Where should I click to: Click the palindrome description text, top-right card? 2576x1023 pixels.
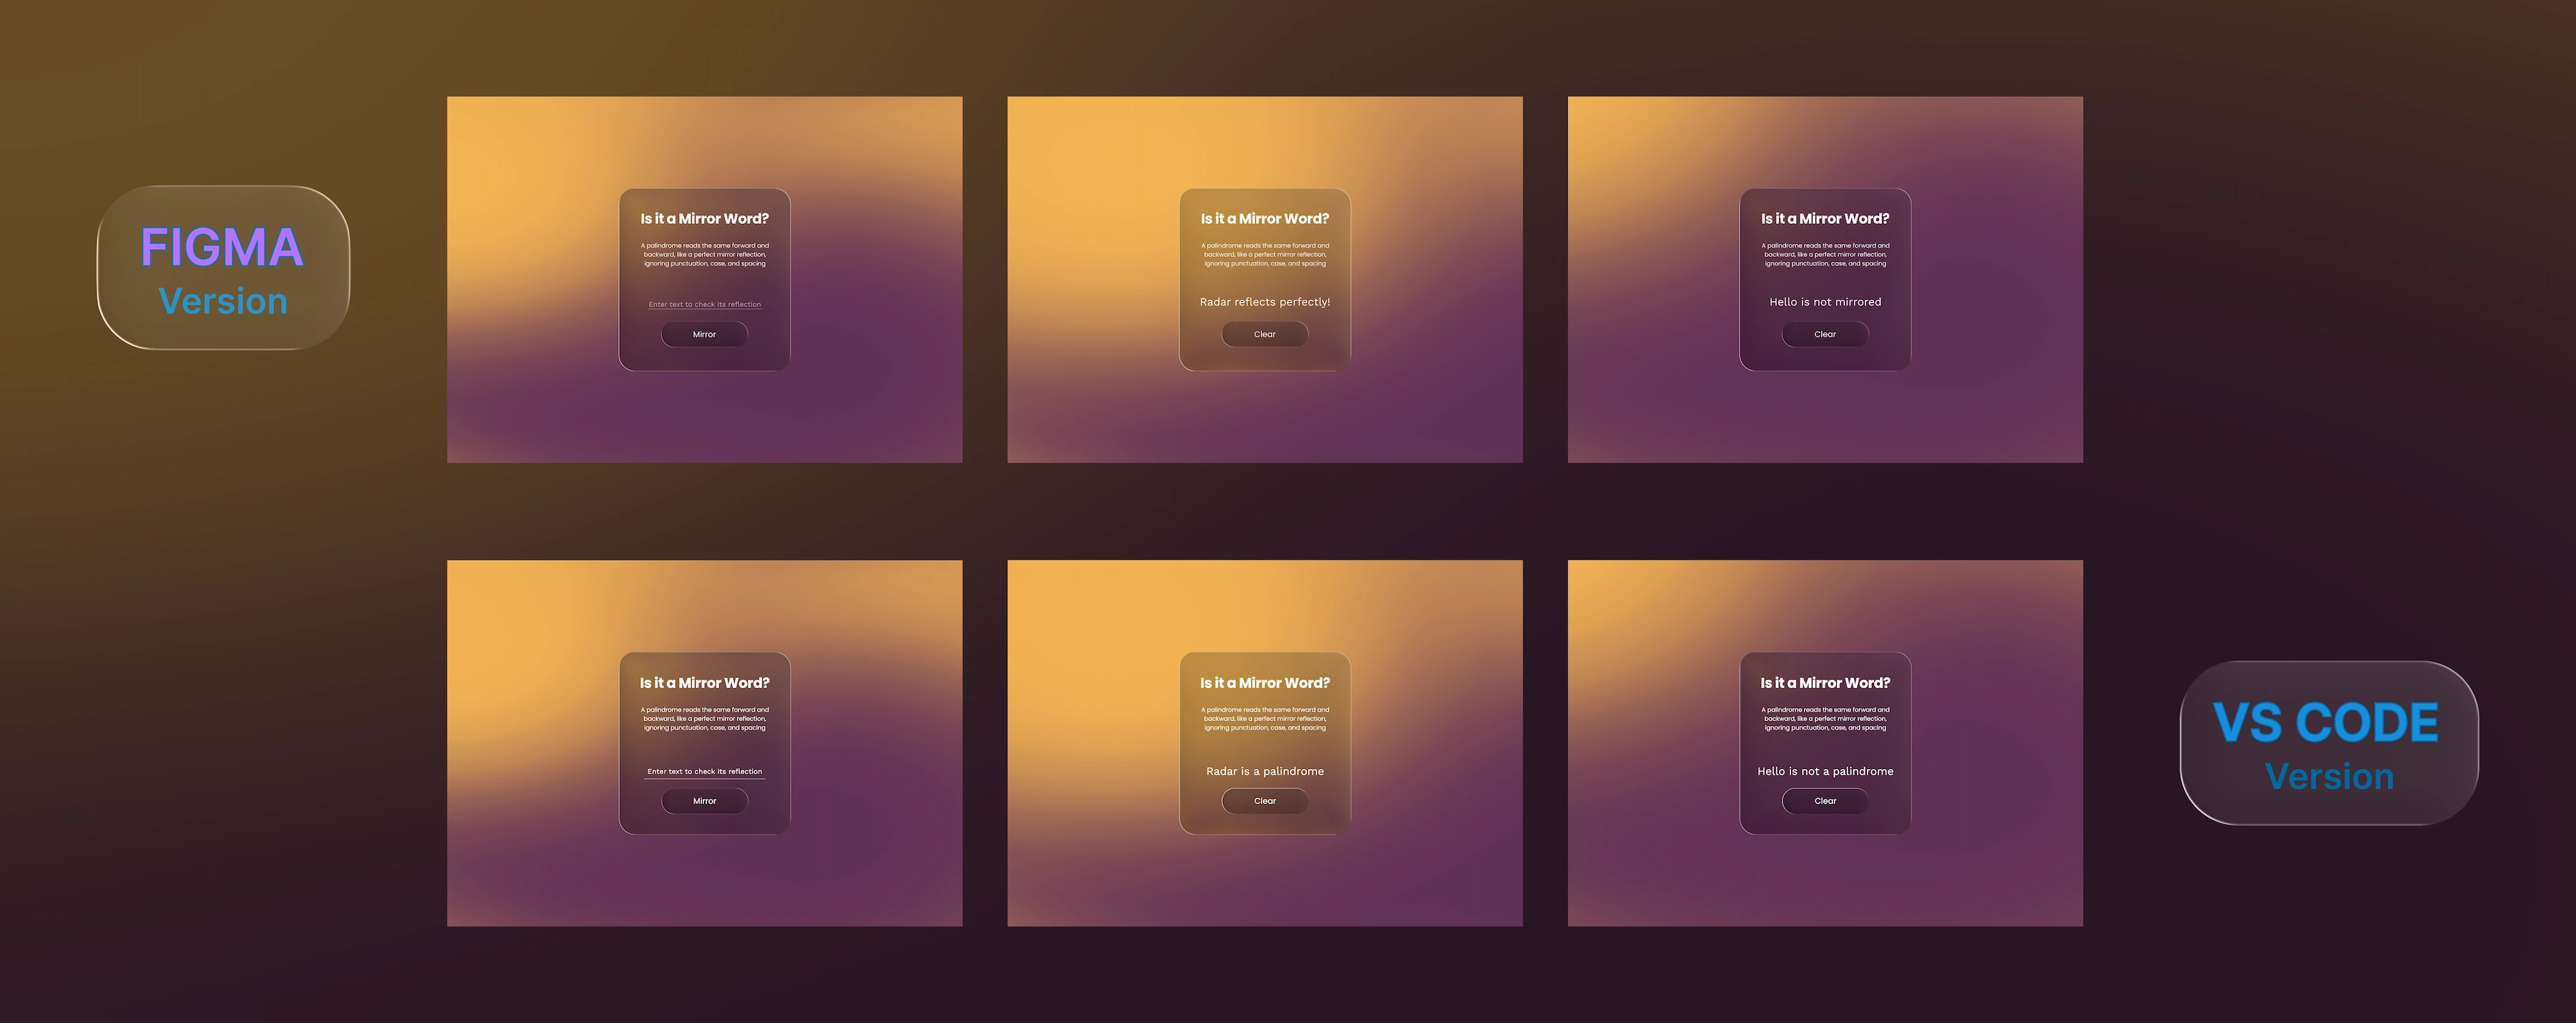(x=1824, y=254)
